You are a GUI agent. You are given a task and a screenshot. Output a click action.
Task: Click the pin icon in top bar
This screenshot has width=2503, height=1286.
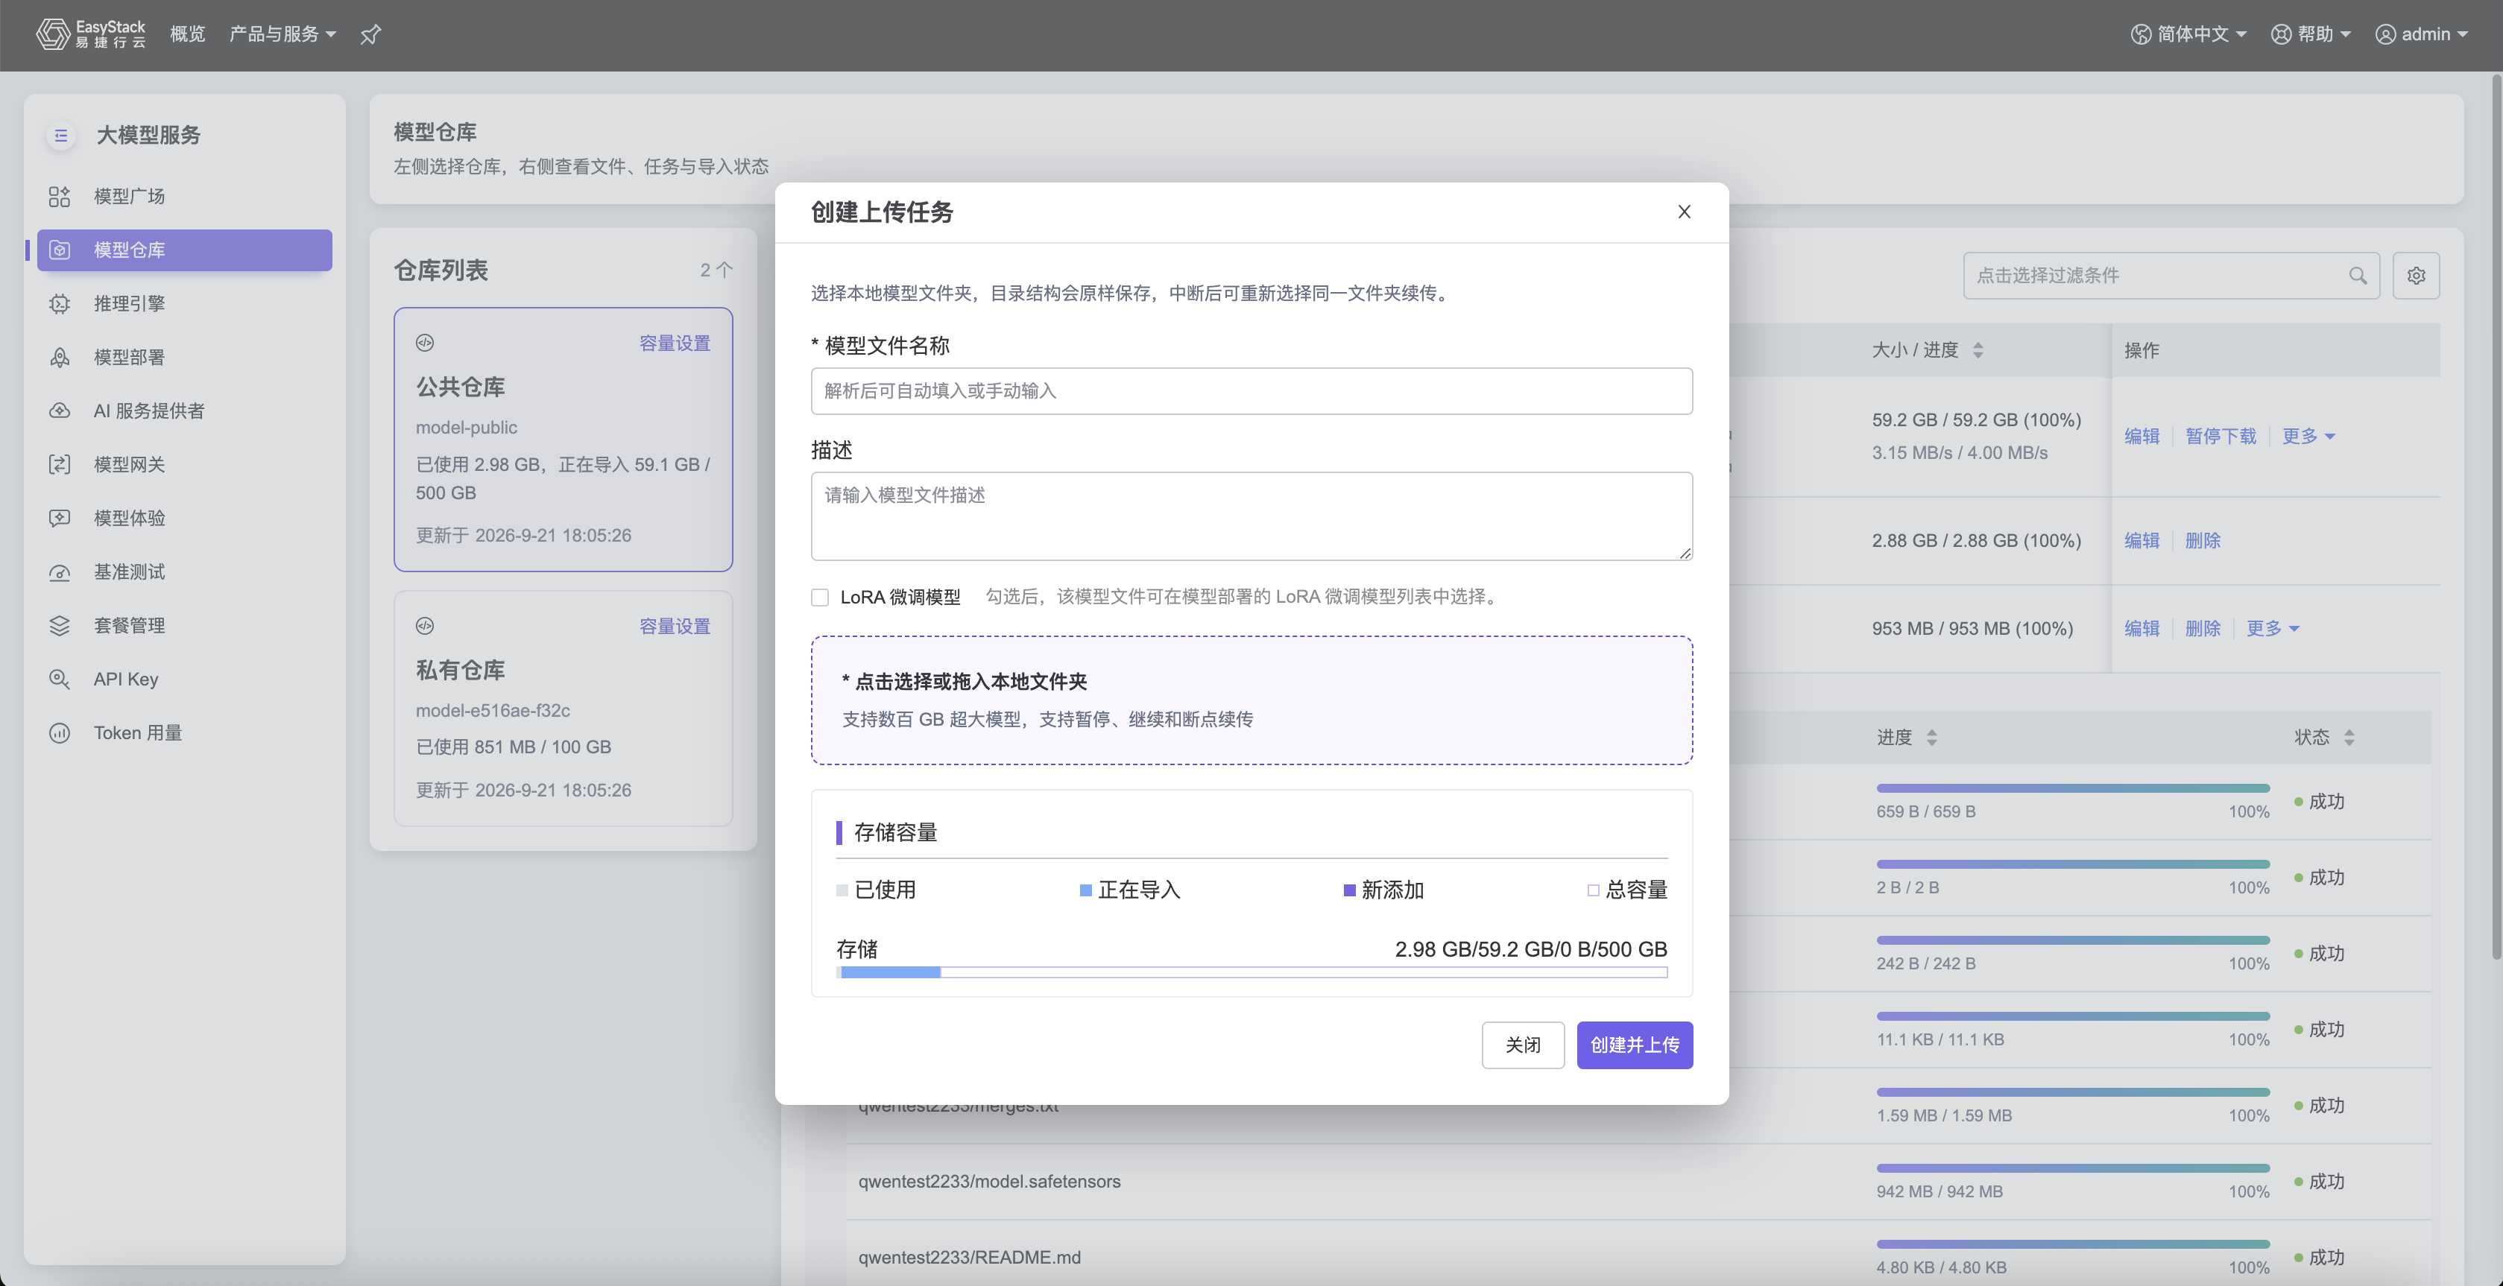[x=370, y=35]
